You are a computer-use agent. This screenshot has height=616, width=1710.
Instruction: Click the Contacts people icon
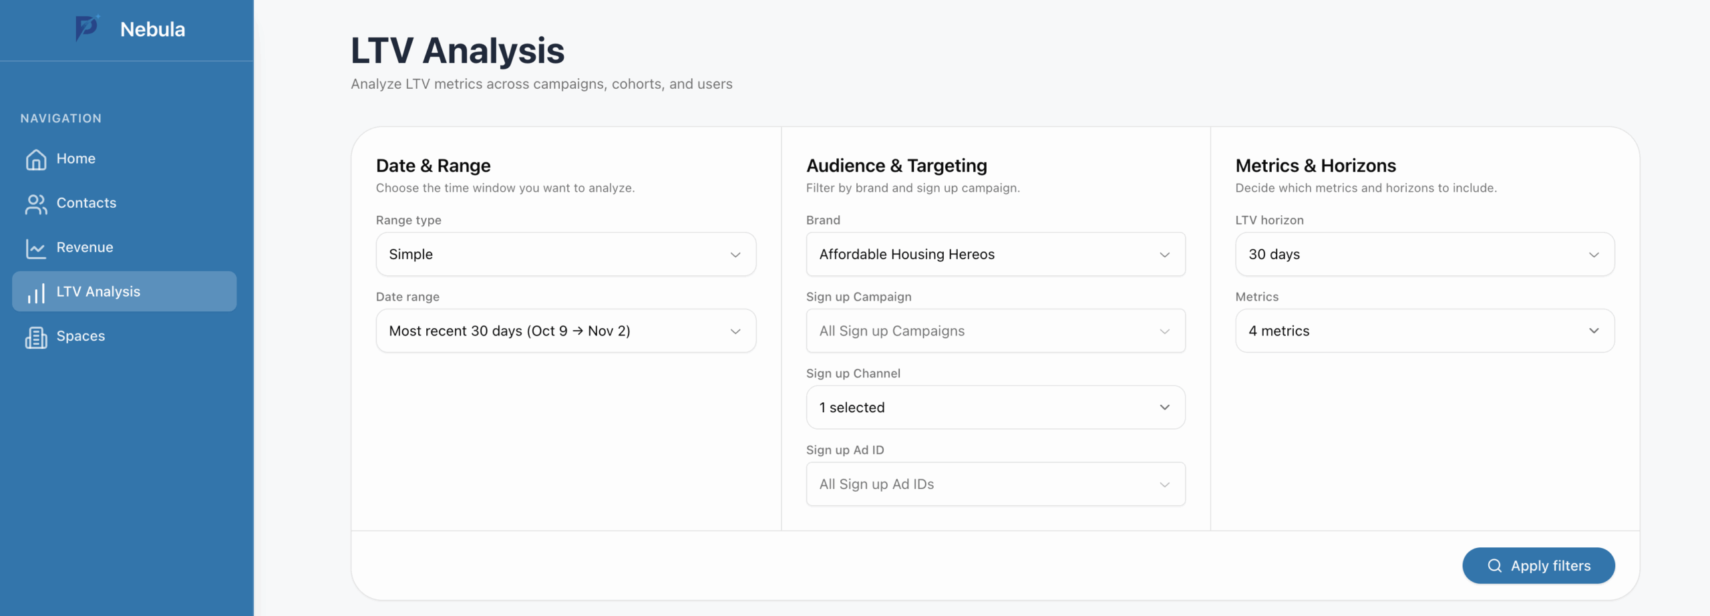(x=36, y=204)
